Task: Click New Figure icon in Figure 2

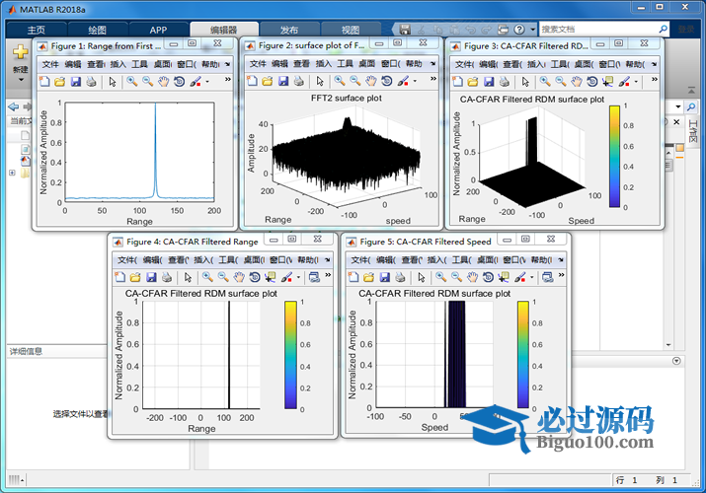Action: pos(252,81)
